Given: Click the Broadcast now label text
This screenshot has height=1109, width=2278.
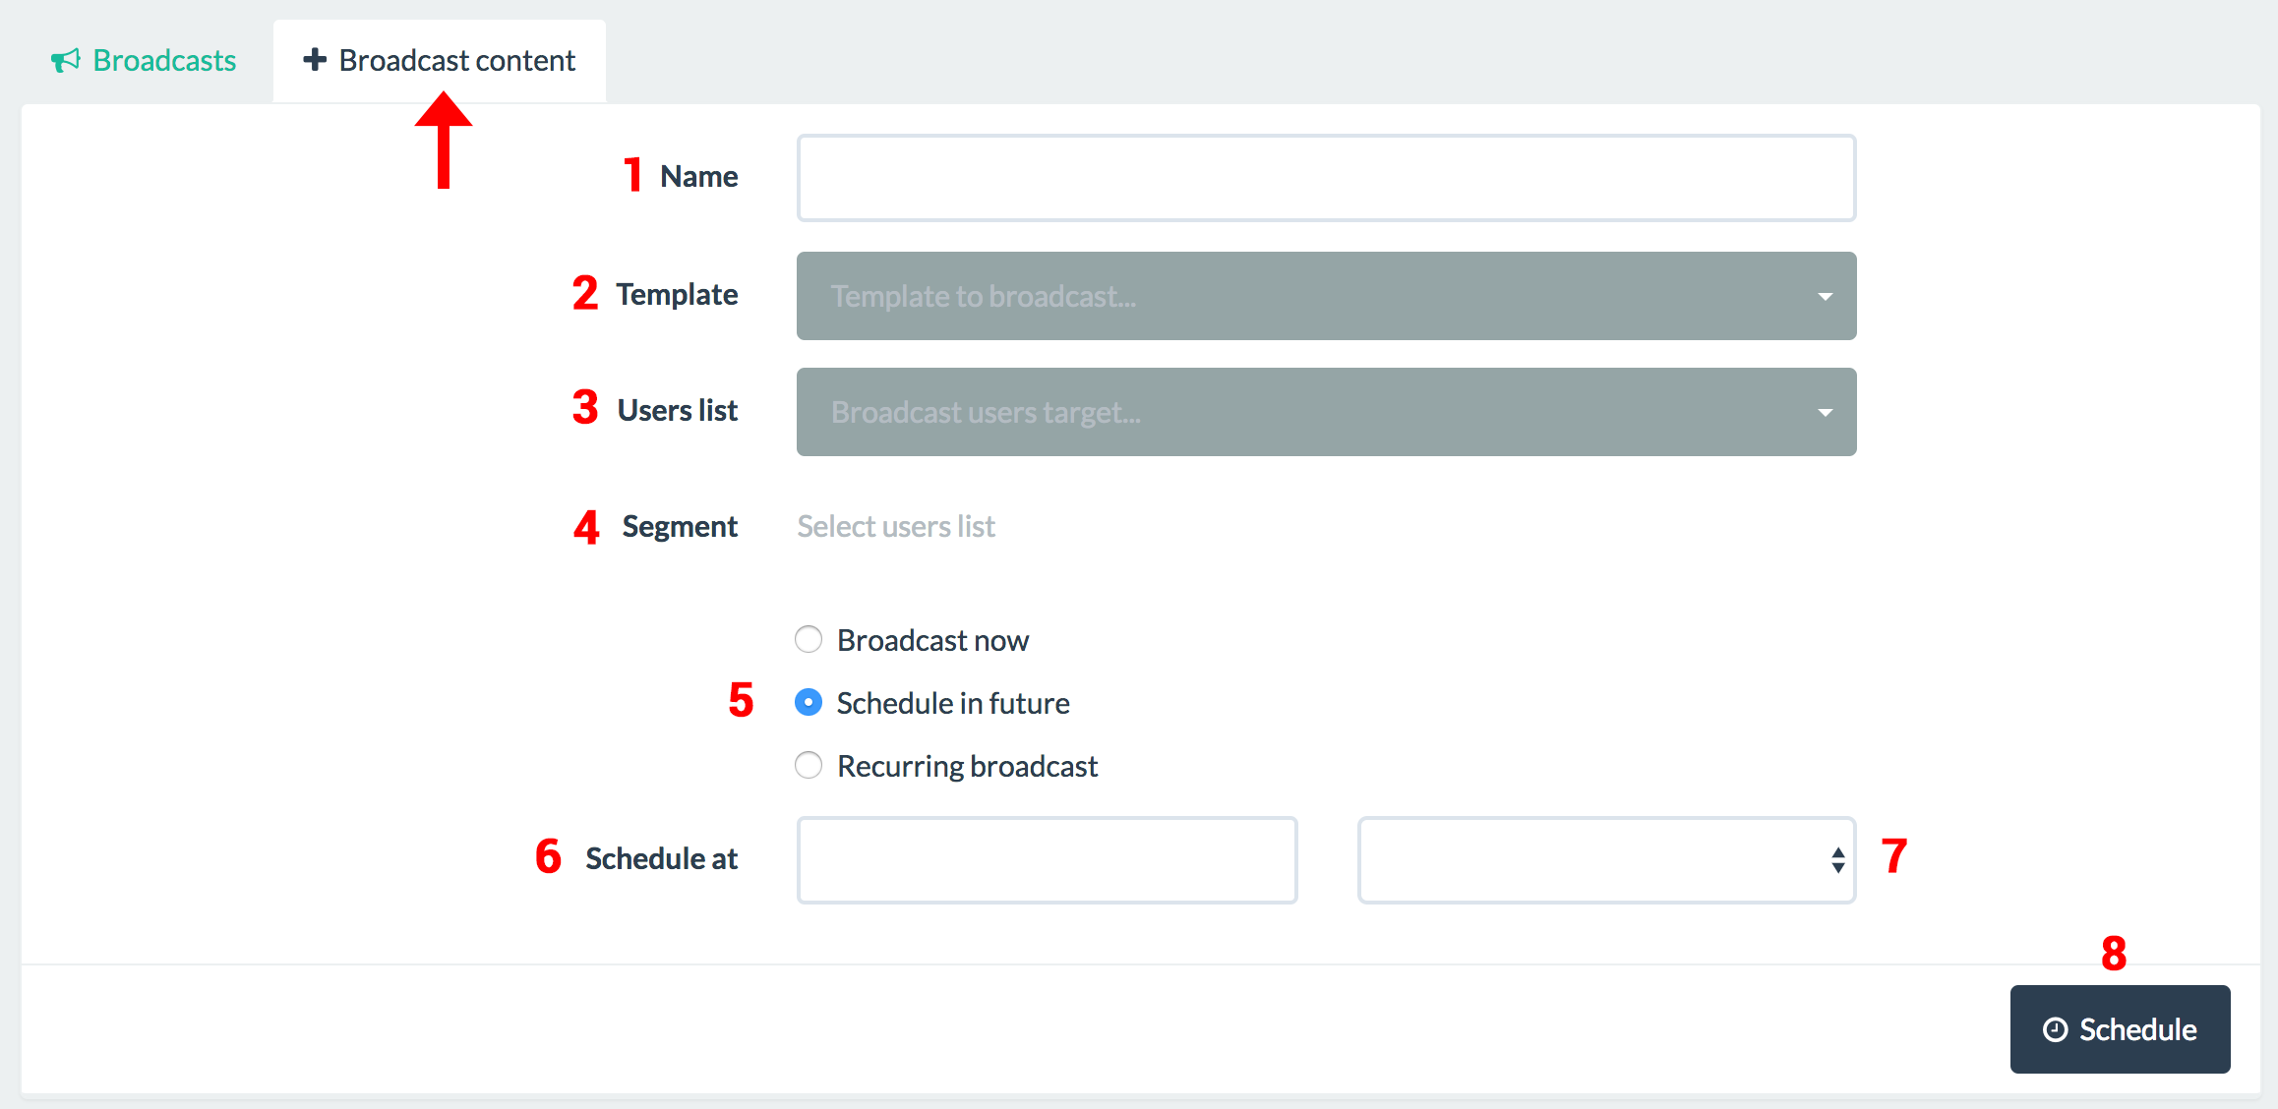Looking at the screenshot, I should pyautogui.click(x=932, y=641).
